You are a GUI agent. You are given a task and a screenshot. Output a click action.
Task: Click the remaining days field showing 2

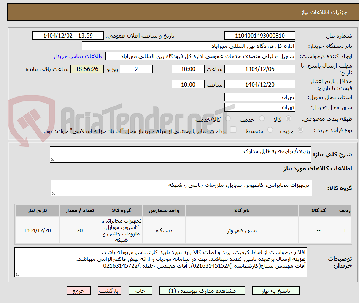click(x=136, y=69)
